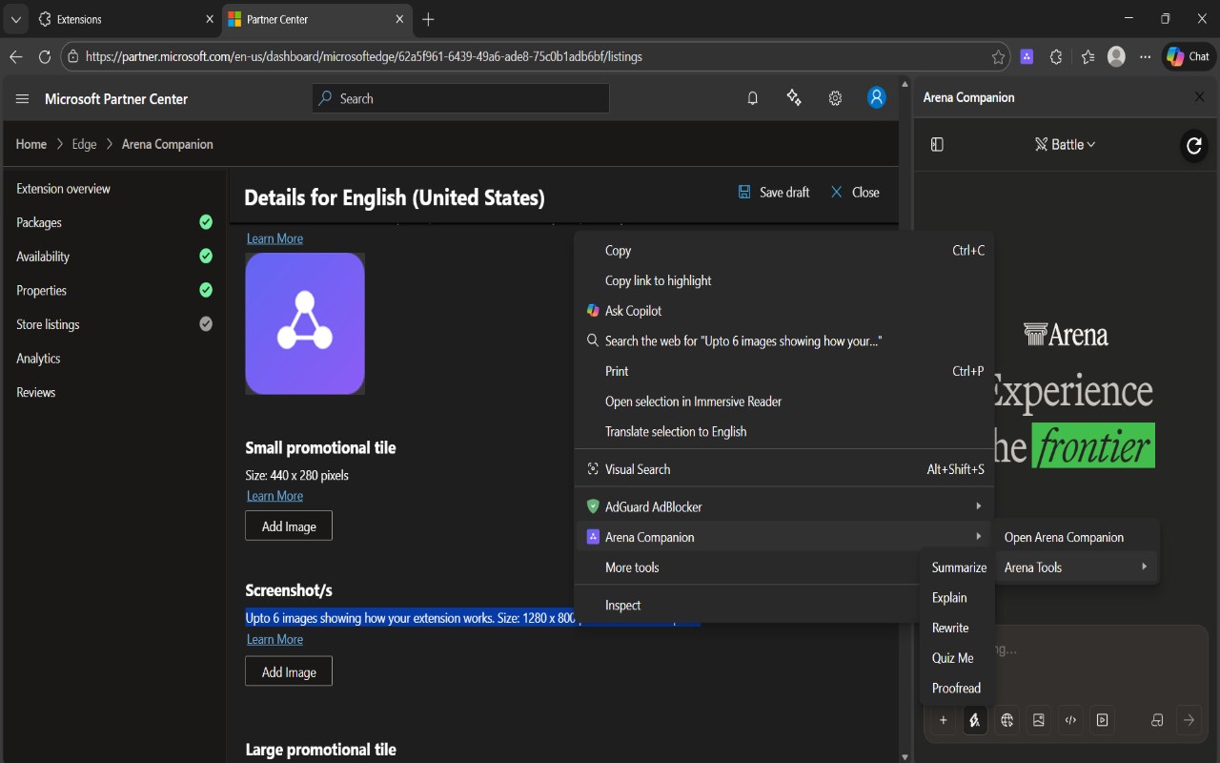
Task: Click the refresh button in Arena Companion
Action: coord(1193,145)
